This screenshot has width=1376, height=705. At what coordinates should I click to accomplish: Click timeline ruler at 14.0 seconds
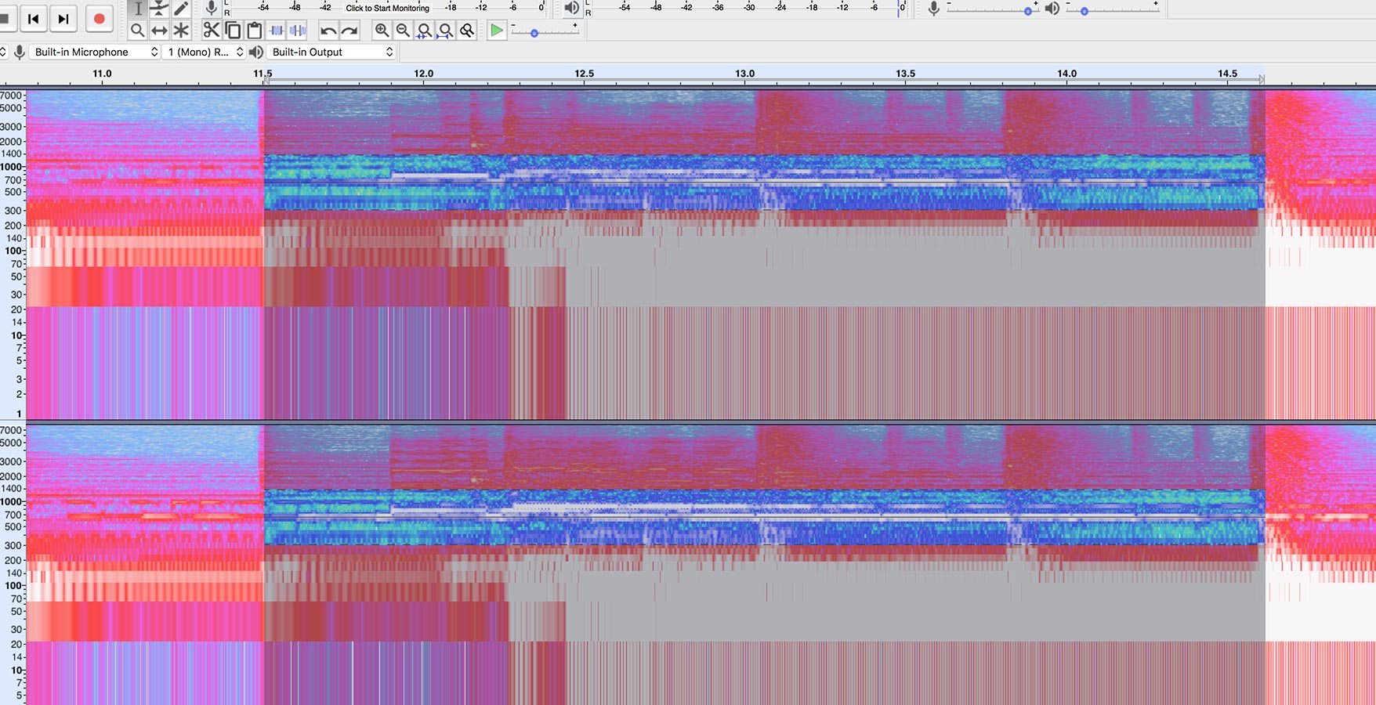[1066, 74]
